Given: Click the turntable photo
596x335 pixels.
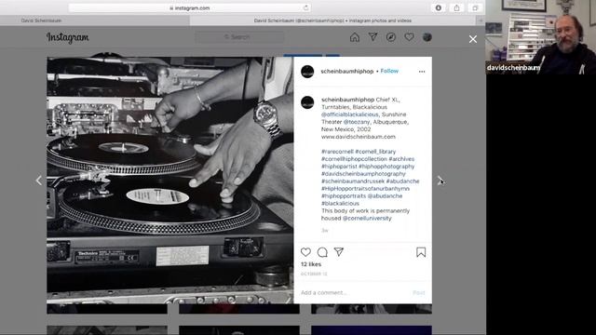Looking at the screenshot, I should tap(169, 181).
